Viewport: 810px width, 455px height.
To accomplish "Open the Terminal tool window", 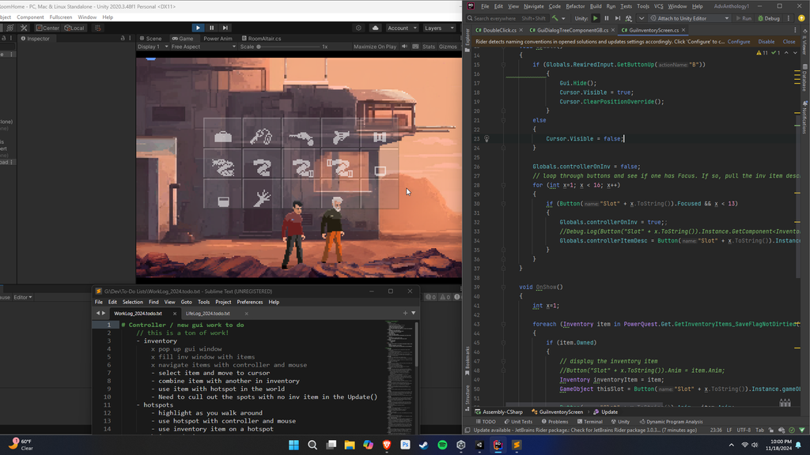I will pyautogui.click(x=590, y=422).
